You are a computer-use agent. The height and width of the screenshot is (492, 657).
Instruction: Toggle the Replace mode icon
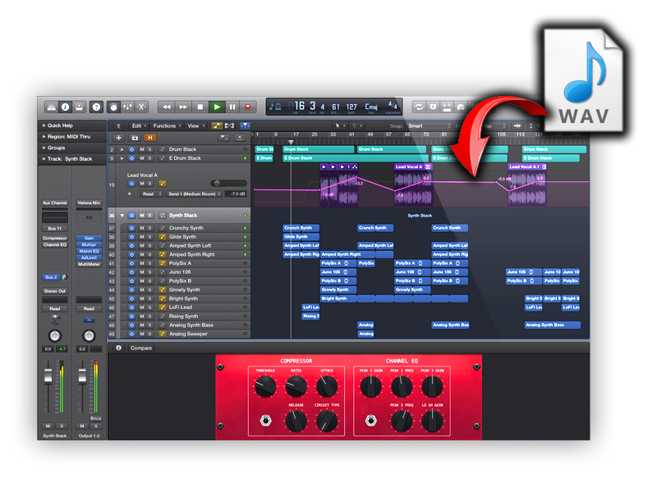coord(433,107)
